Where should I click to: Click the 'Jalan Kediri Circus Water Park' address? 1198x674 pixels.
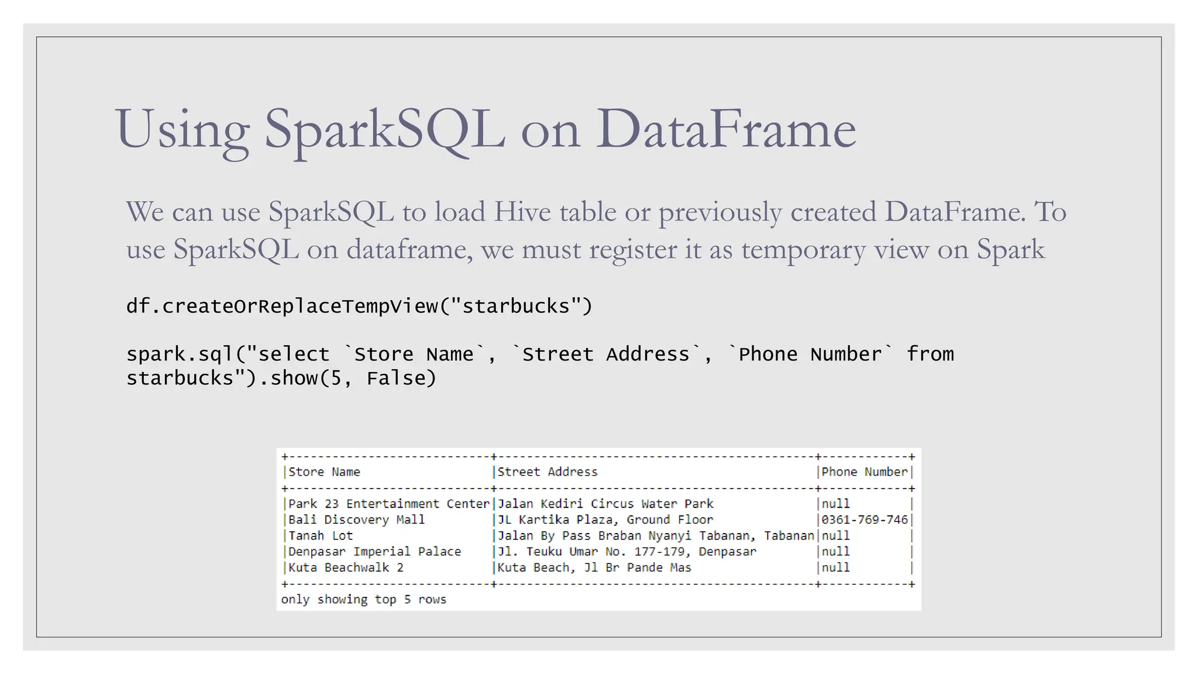point(605,504)
